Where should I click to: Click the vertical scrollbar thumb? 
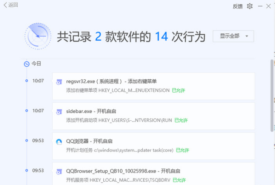point(272,95)
